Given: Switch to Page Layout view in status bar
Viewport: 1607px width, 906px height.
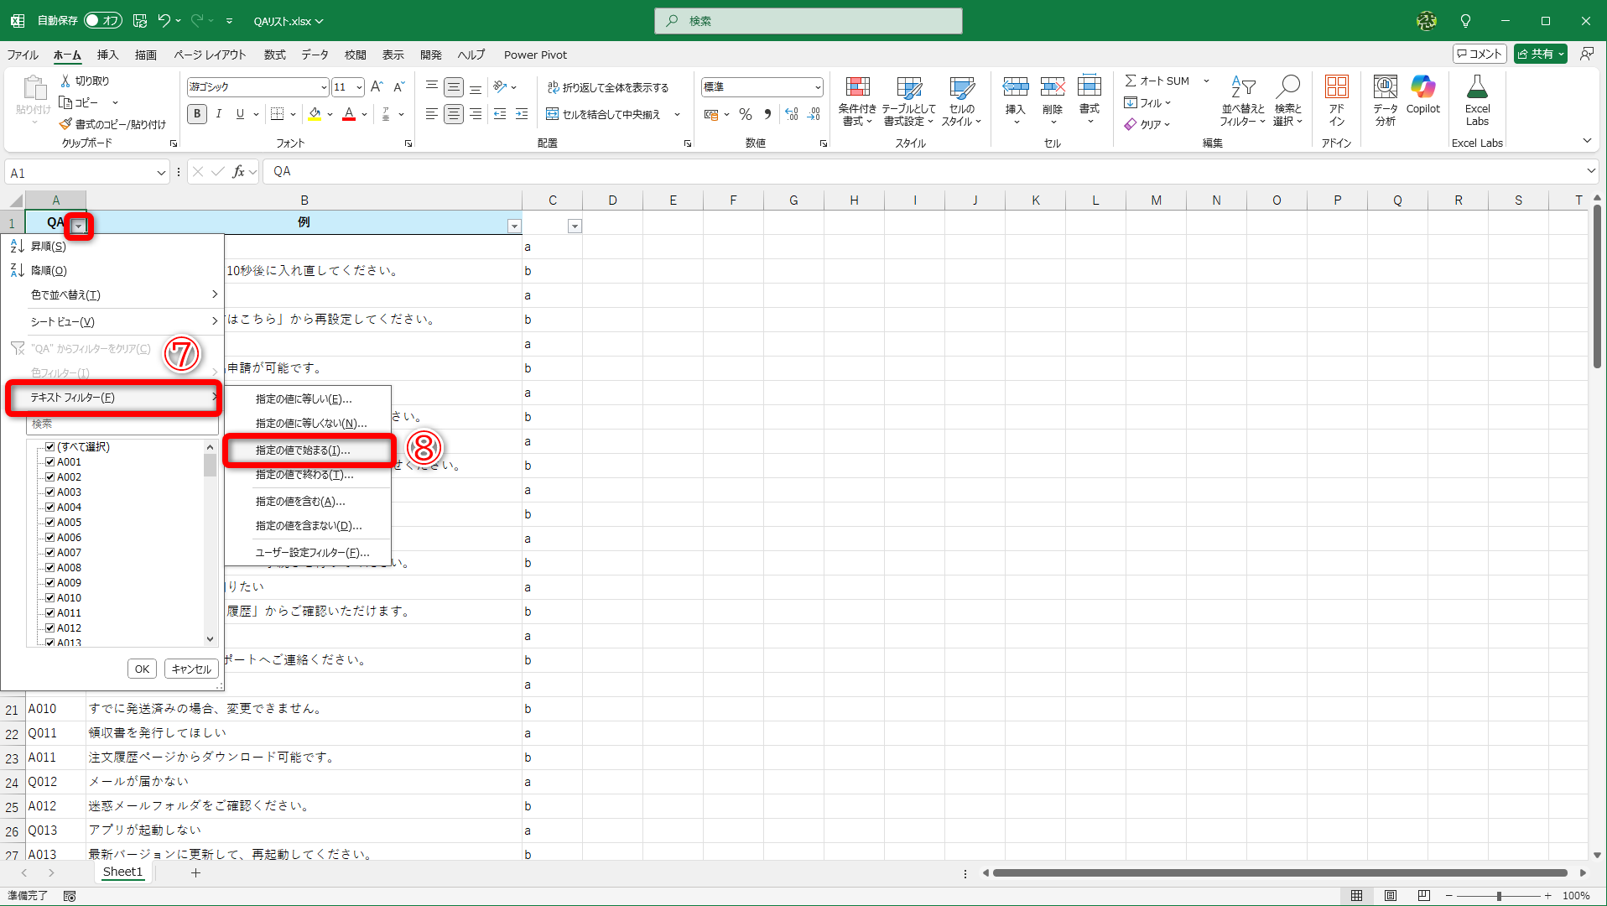Looking at the screenshot, I should tap(1390, 896).
